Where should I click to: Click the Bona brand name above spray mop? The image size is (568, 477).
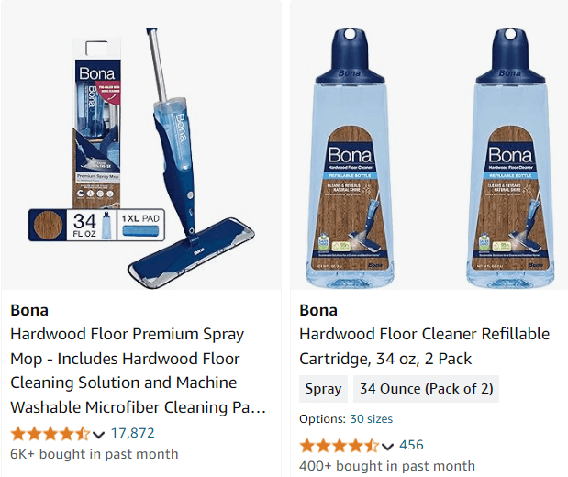click(29, 309)
